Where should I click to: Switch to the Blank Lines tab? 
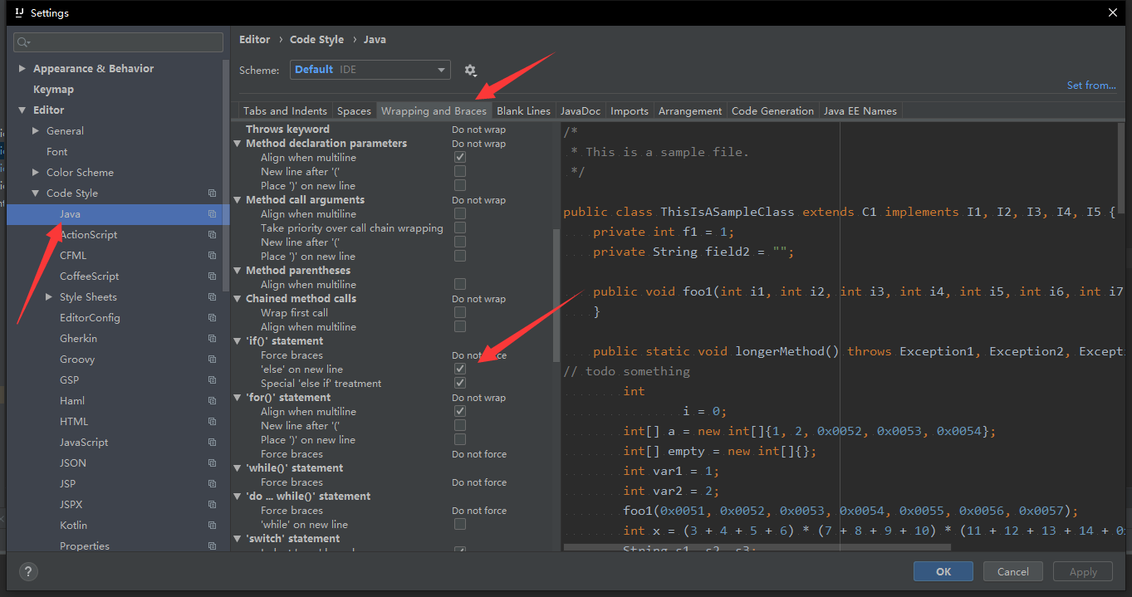pyautogui.click(x=523, y=110)
